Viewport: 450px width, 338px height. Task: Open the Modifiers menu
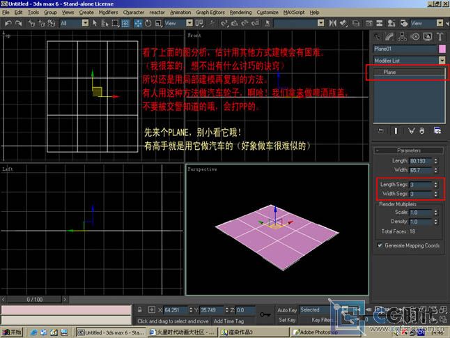(x=108, y=13)
